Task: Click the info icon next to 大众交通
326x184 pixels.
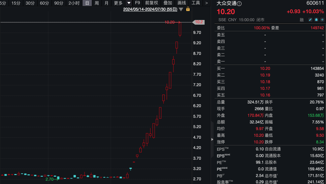Action: click(x=240, y=4)
